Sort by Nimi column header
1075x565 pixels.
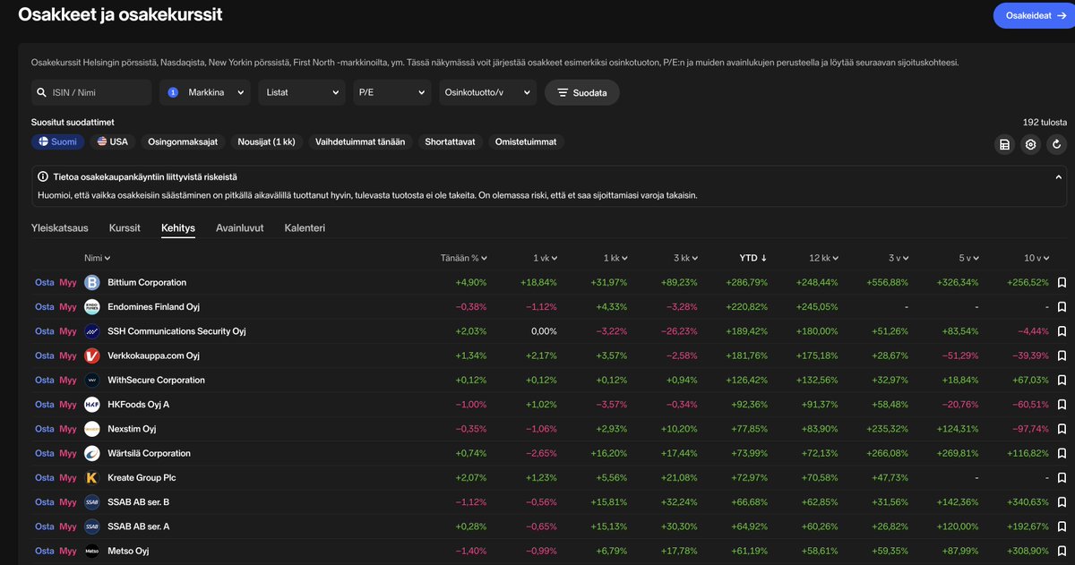click(97, 258)
